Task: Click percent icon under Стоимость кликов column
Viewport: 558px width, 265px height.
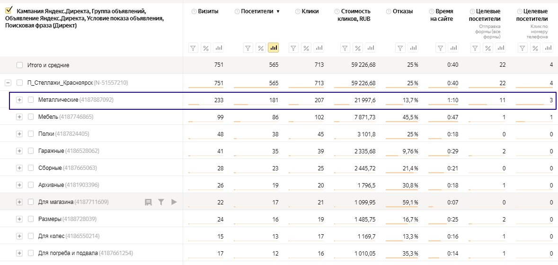Action: click(x=358, y=48)
